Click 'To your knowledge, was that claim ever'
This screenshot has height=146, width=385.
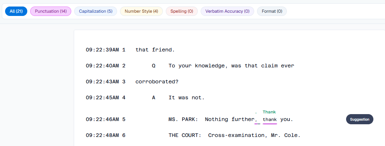point(231,66)
